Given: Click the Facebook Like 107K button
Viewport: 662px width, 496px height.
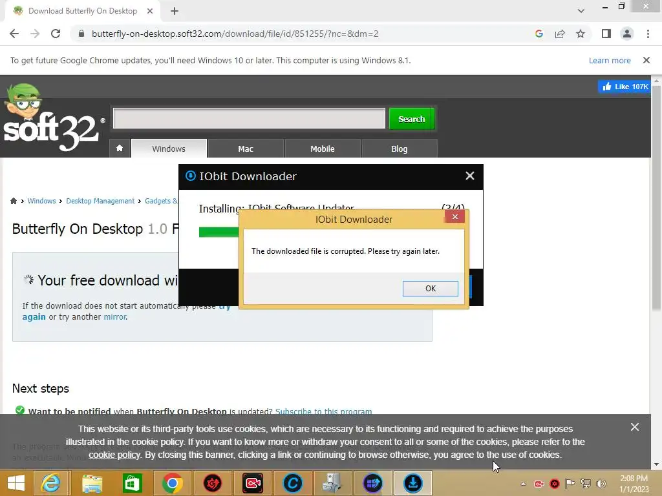Looking at the screenshot, I should point(625,87).
